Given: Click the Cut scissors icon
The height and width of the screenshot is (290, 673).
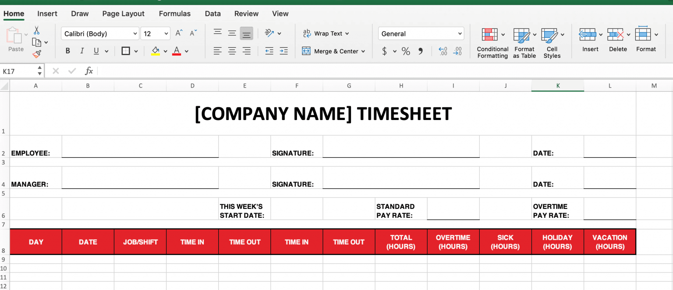Looking at the screenshot, I should (37, 30).
